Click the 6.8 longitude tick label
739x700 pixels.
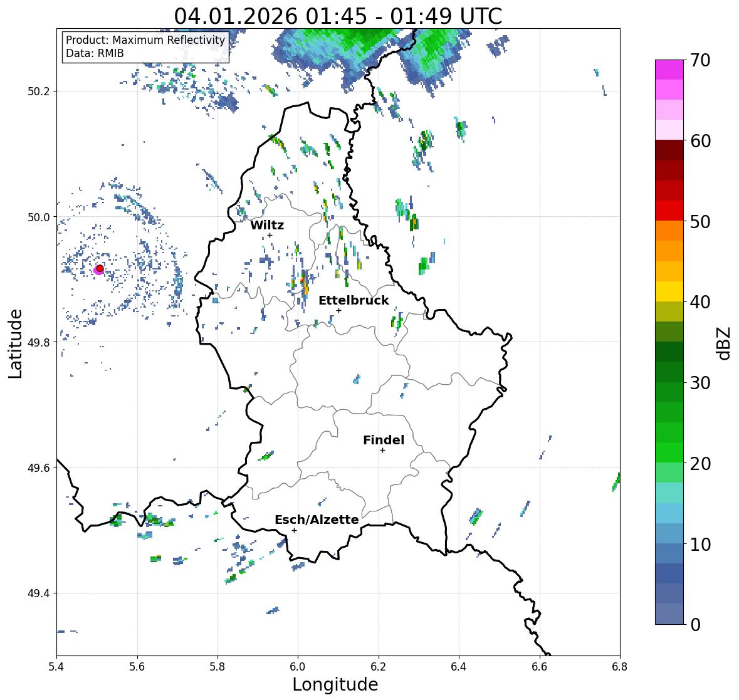619,667
